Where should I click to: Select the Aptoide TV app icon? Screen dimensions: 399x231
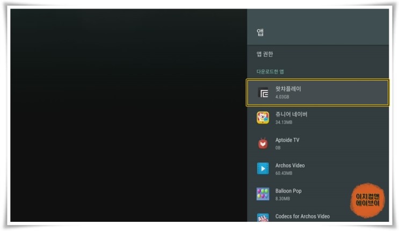(x=263, y=143)
